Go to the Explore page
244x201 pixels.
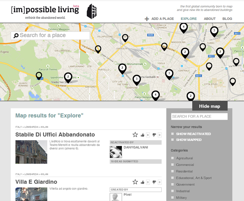(189, 19)
